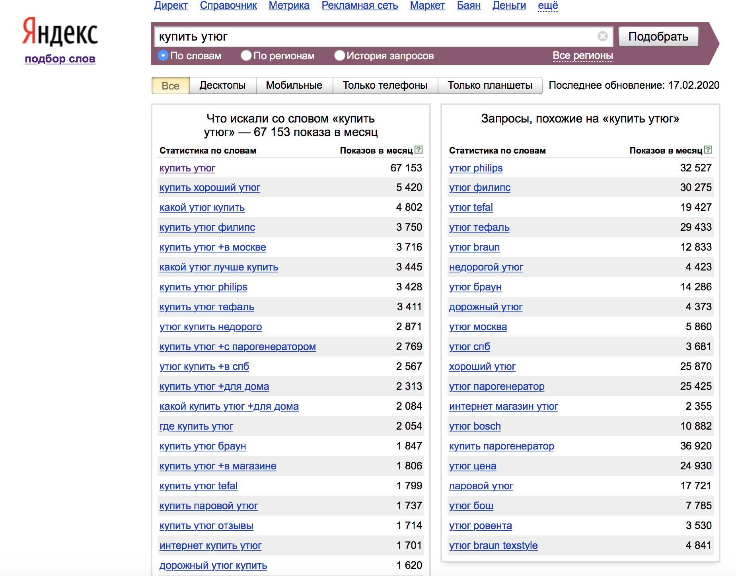
Task: Switch to the Только планшеты tab
Action: (x=490, y=86)
